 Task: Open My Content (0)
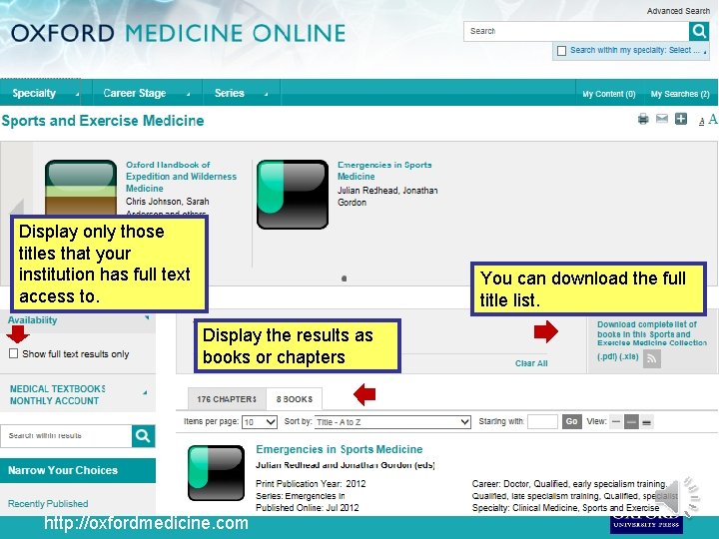pyautogui.click(x=609, y=94)
